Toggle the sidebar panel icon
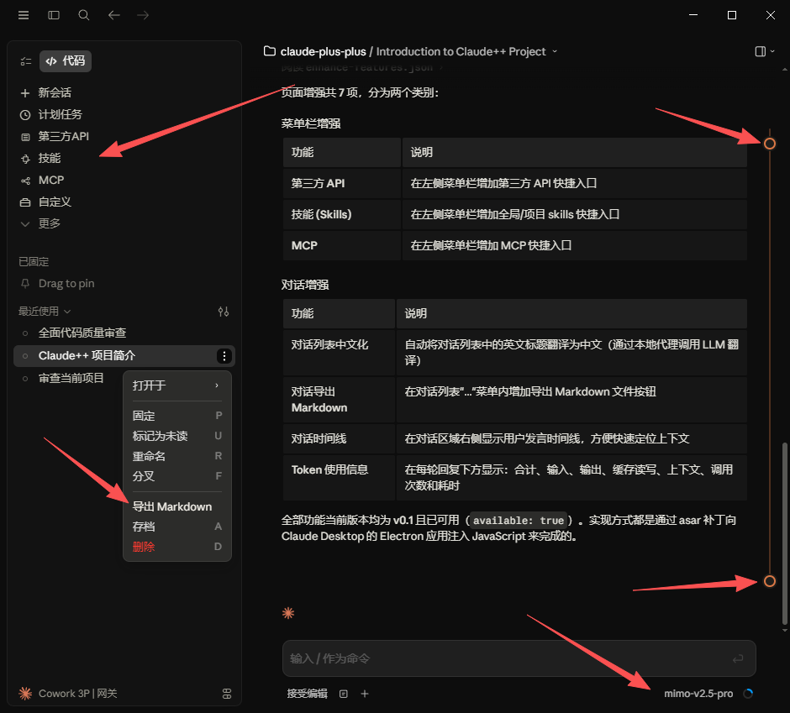This screenshot has height=713, width=790. 54,15
